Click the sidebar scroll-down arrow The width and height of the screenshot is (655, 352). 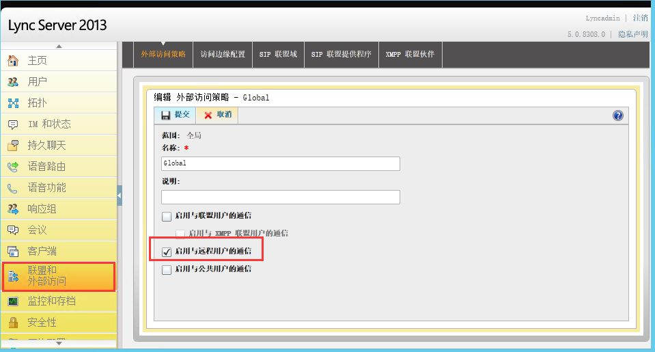[59, 343]
